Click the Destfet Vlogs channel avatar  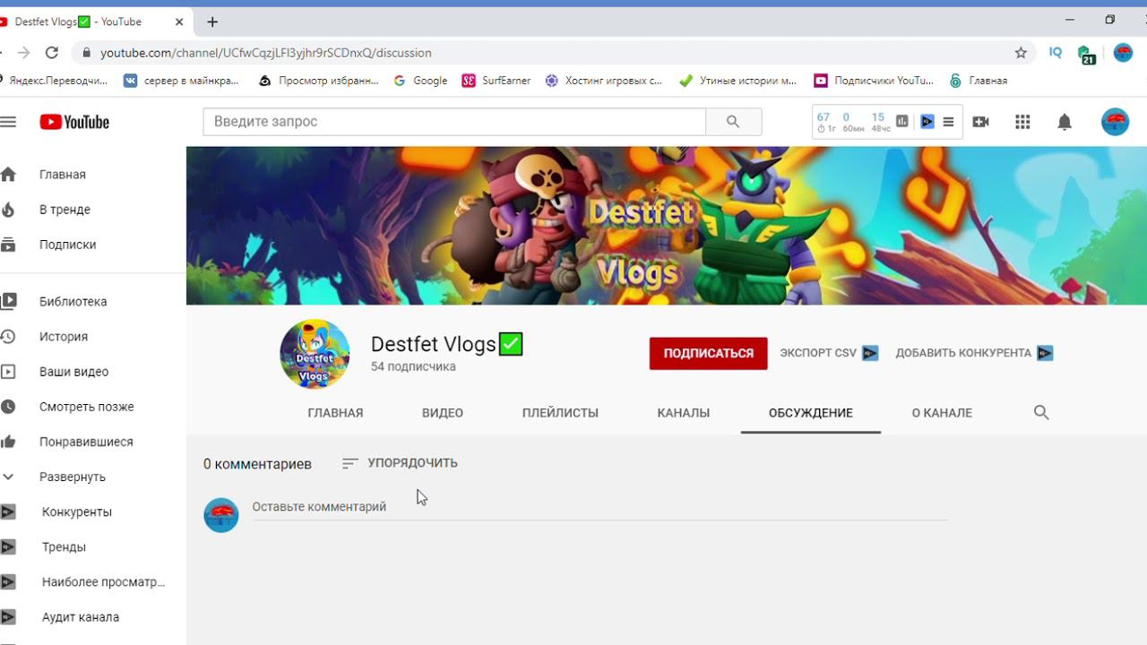pyautogui.click(x=315, y=354)
